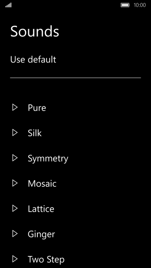Tap the Sounds page heading
The width and height of the screenshot is (151, 268).
click(x=35, y=31)
